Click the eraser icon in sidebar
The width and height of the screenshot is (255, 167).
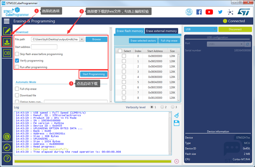tap(7, 148)
